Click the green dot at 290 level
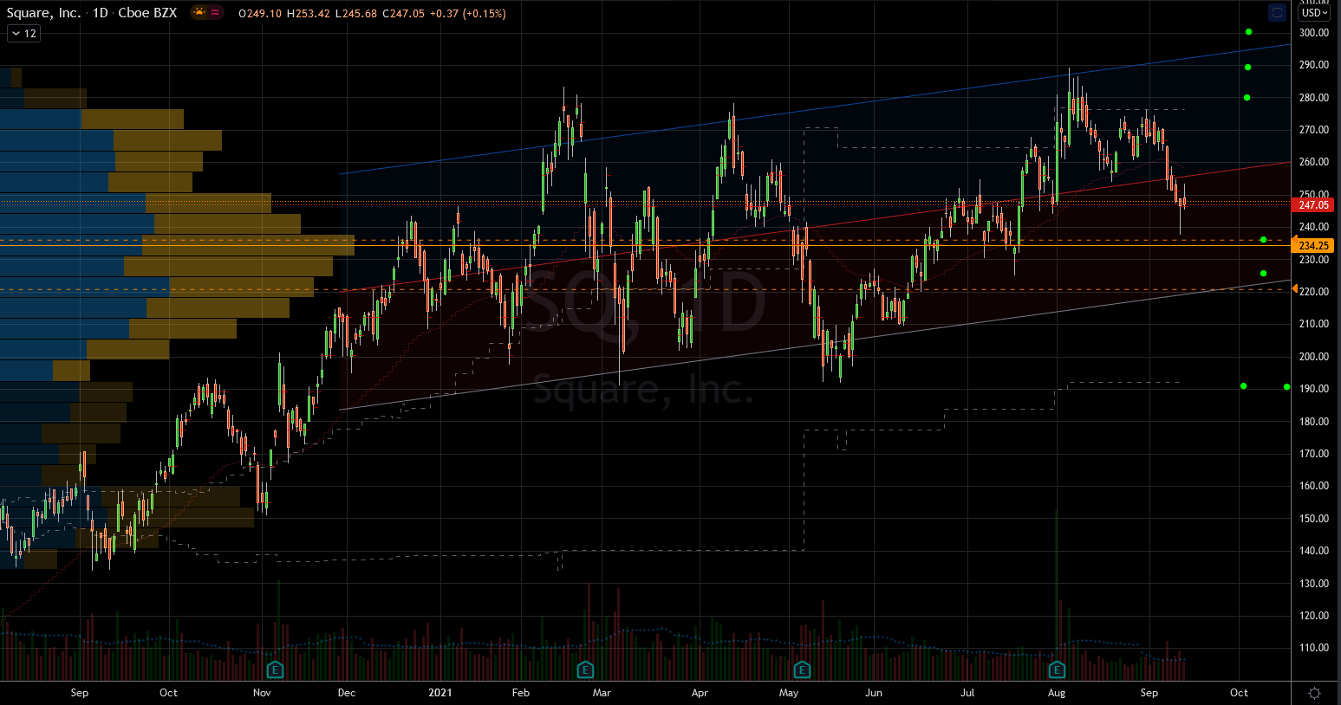The height and width of the screenshot is (705, 1341). 1248,67
